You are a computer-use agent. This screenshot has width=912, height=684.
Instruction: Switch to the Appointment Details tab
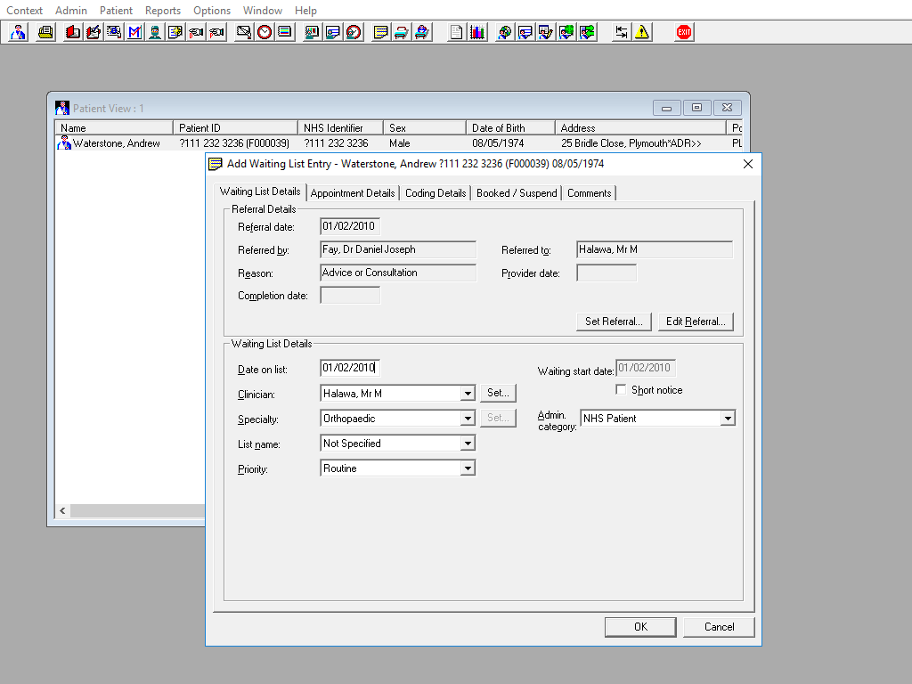353,193
